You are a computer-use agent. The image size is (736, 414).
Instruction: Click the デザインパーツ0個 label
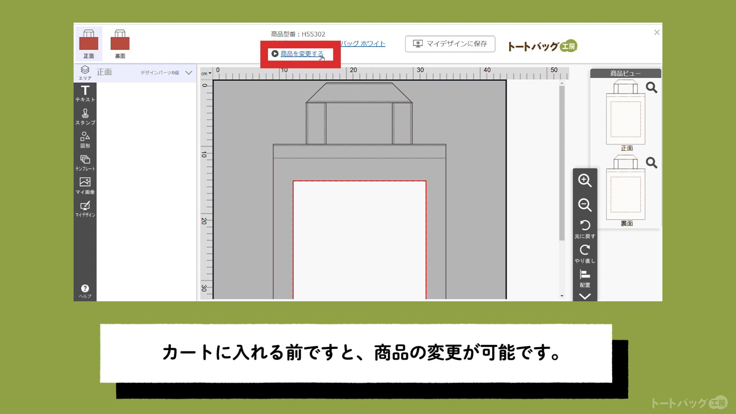point(159,72)
